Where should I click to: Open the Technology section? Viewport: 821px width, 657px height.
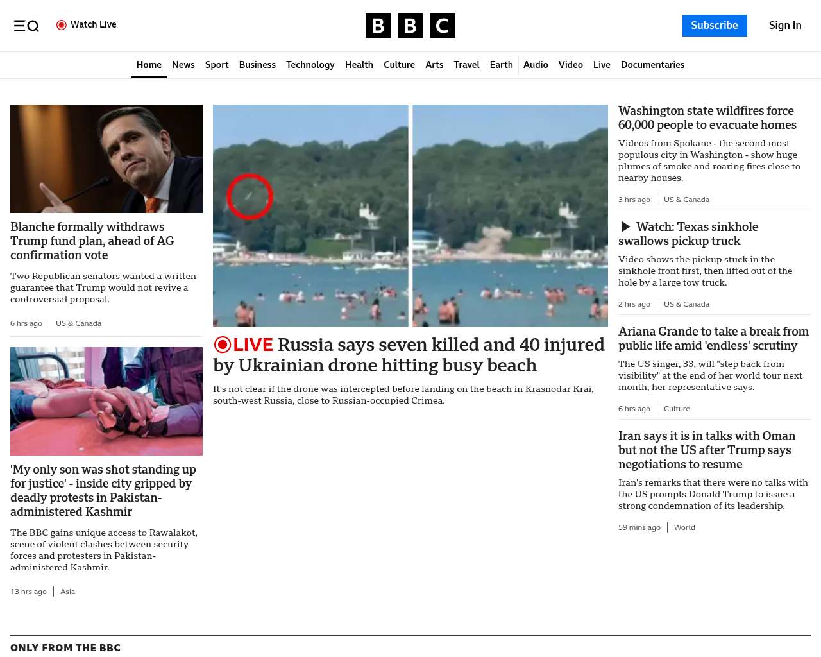point(310,65)
